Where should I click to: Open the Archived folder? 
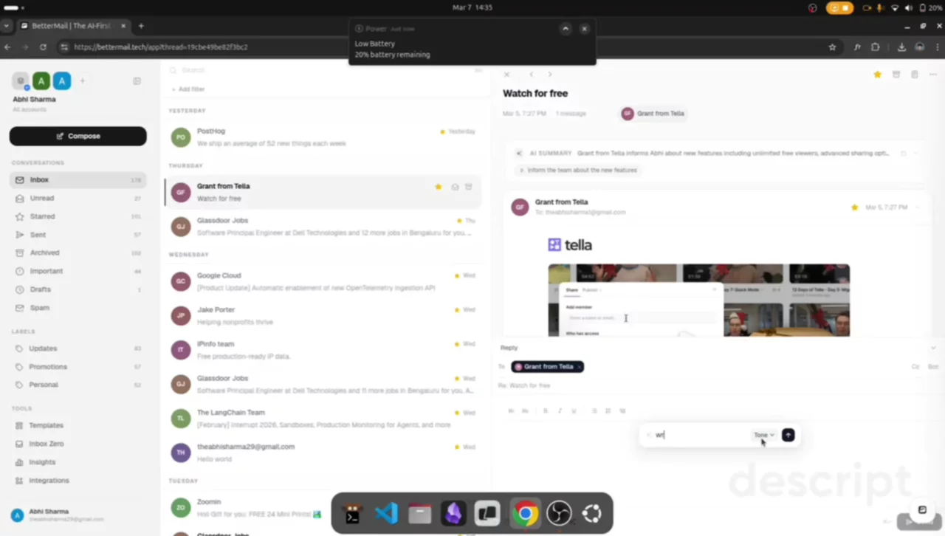point(78,252)
